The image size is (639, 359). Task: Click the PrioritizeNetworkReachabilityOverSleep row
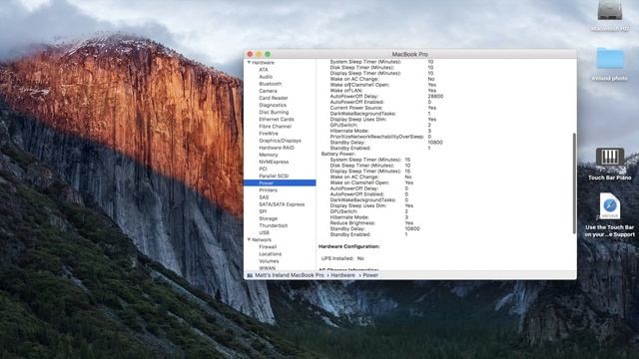[x=380, y=137]
